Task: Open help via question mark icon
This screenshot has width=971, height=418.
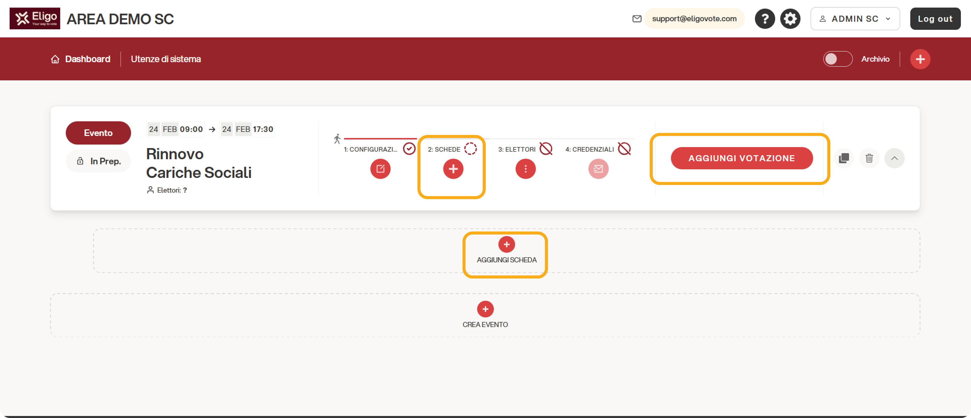Action: pyautogui.click(x=765, y=19)
